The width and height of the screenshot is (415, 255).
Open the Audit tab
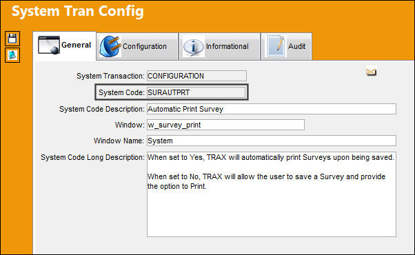[x=286, y=47]
